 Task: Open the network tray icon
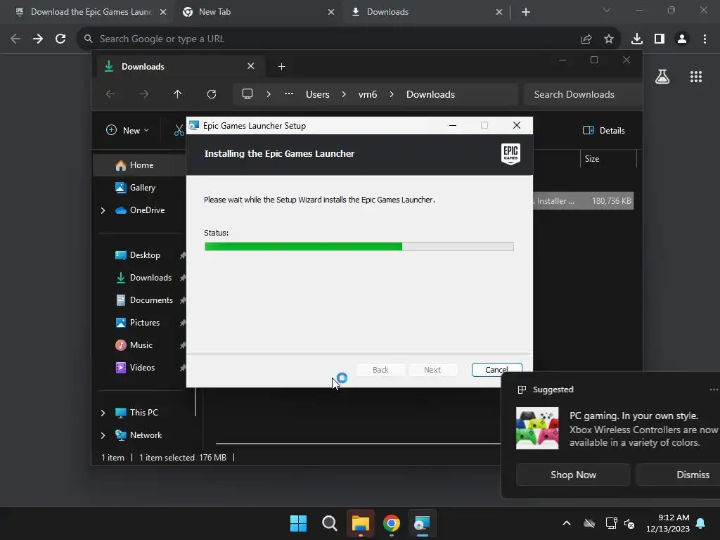point(611,523)
